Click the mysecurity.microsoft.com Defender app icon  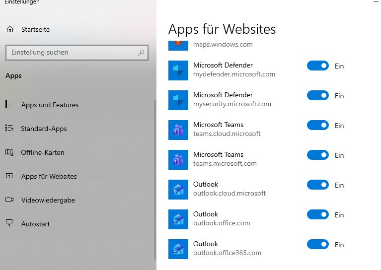pyautogui.click(x=178, y=100)
